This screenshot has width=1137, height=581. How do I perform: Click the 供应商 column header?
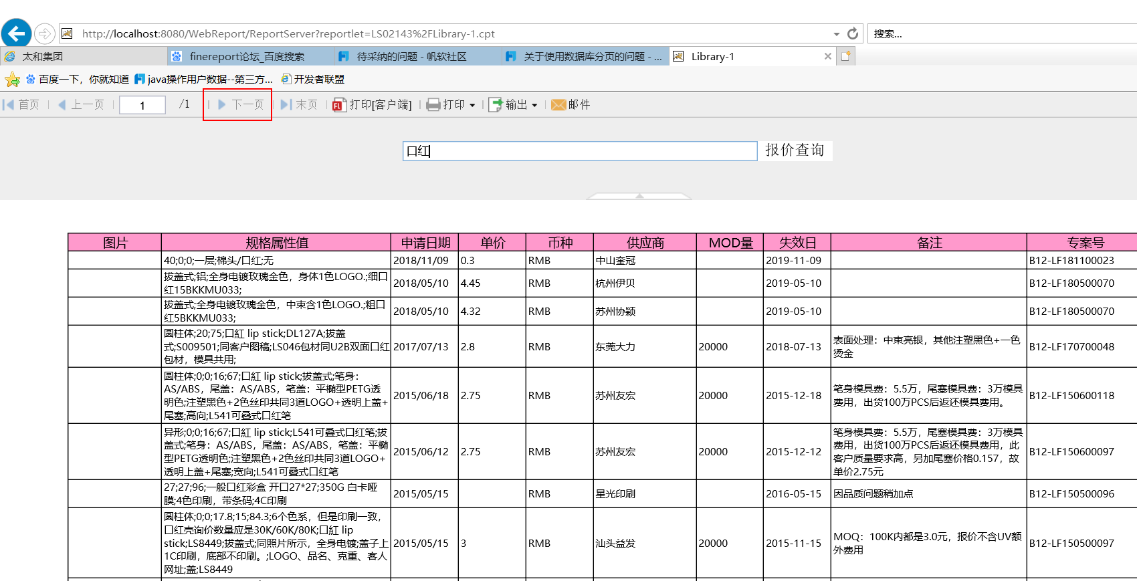pos(645,242)
